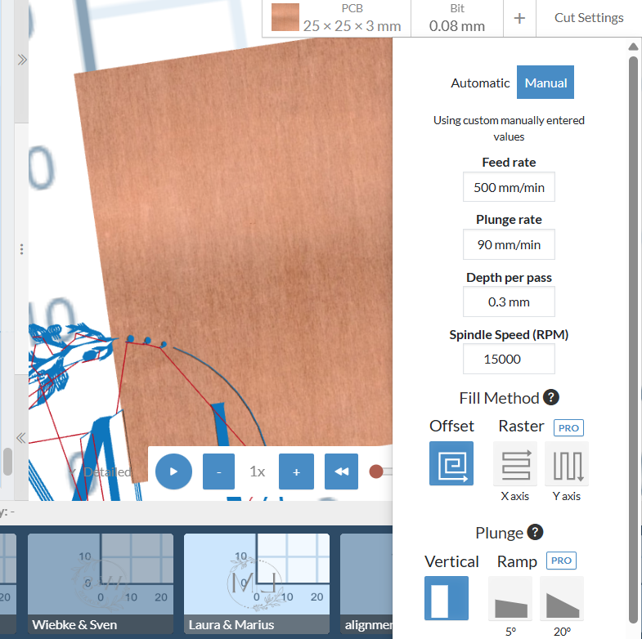This screenshot has width=642, height=639.
Task: Open the Cut Settings tab
Action: tap(589, 18)
